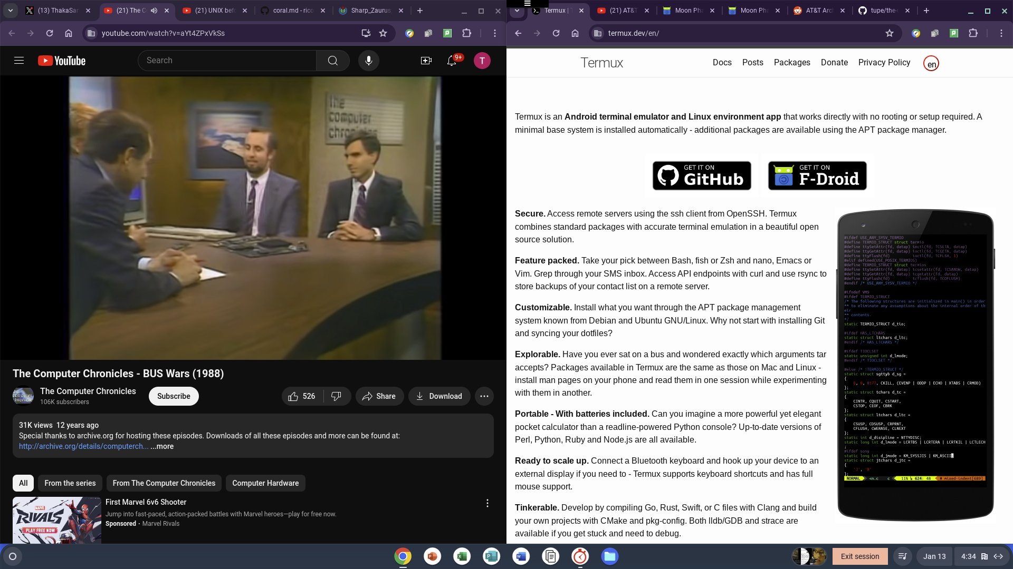Expand the description with ...more
Image resolution: width=1013 pixels, height=569 pixels.
click(x=162, y=446)
